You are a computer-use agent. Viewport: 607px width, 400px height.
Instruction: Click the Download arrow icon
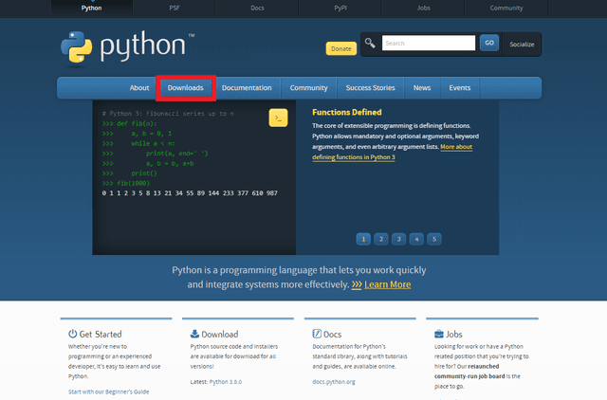coord(194,334)
